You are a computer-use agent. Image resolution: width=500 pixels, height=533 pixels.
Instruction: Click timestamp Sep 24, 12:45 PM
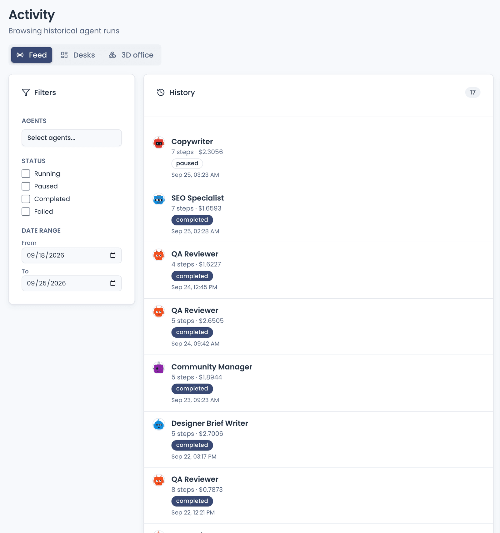coord(194,287)
